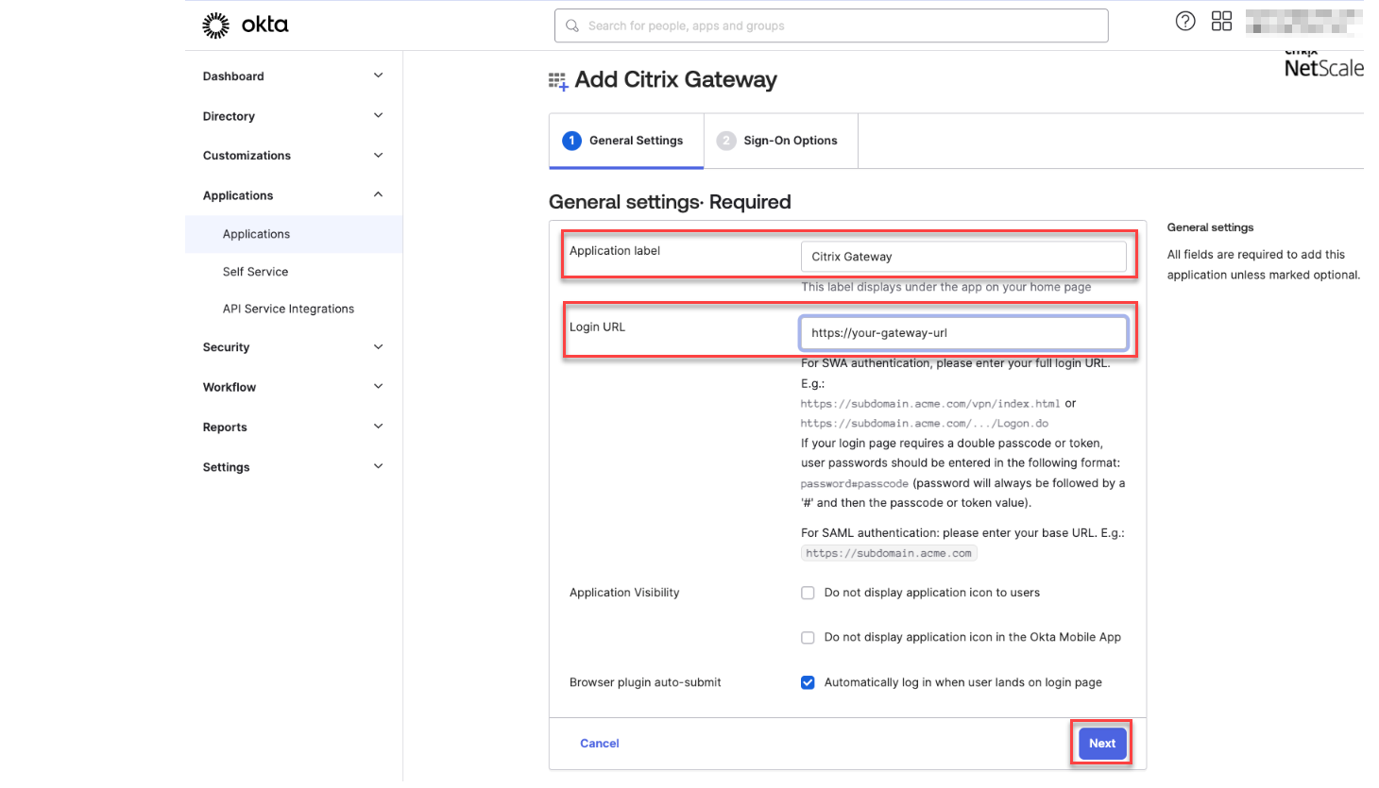Expand the Settings menu chevron
The image size is (1379, 788).
(378, 466)
